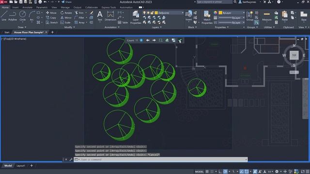Open the Measure utility
This screenshot has height=174, width=310.
click(267, 16)
